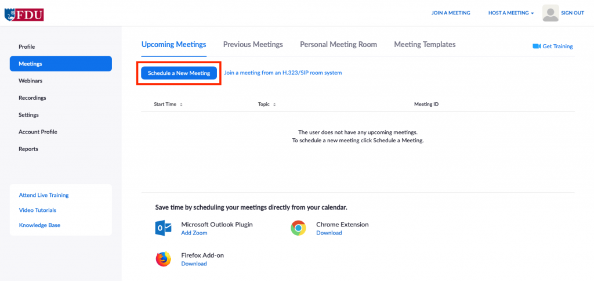The image size is (594, 281).
Task: Click the Chrome Extension icon
Action: pos(299,228)
